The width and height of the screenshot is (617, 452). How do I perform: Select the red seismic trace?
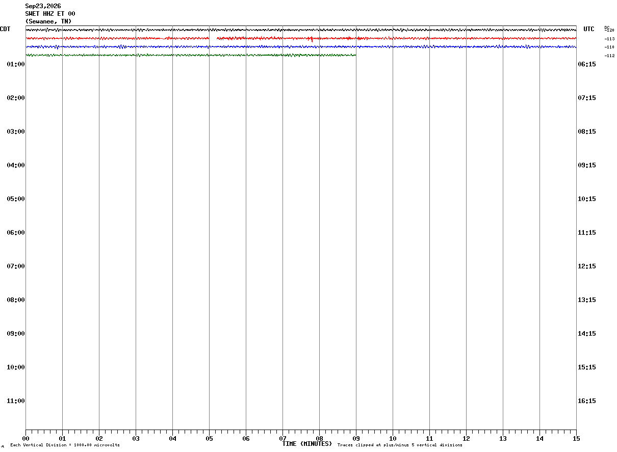coord(301,38)
